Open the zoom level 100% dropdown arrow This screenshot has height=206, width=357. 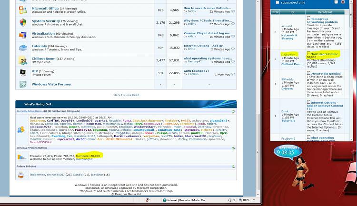click(254, 200)
